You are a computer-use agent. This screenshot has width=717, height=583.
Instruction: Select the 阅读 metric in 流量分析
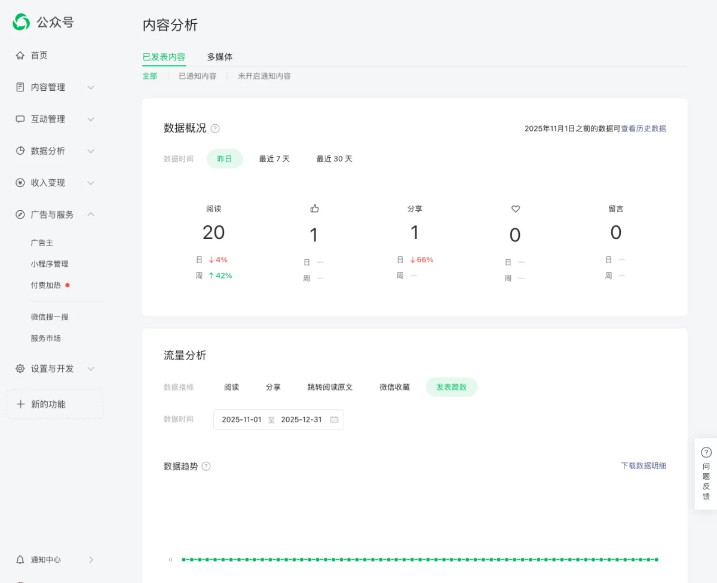tap(232, 387)
